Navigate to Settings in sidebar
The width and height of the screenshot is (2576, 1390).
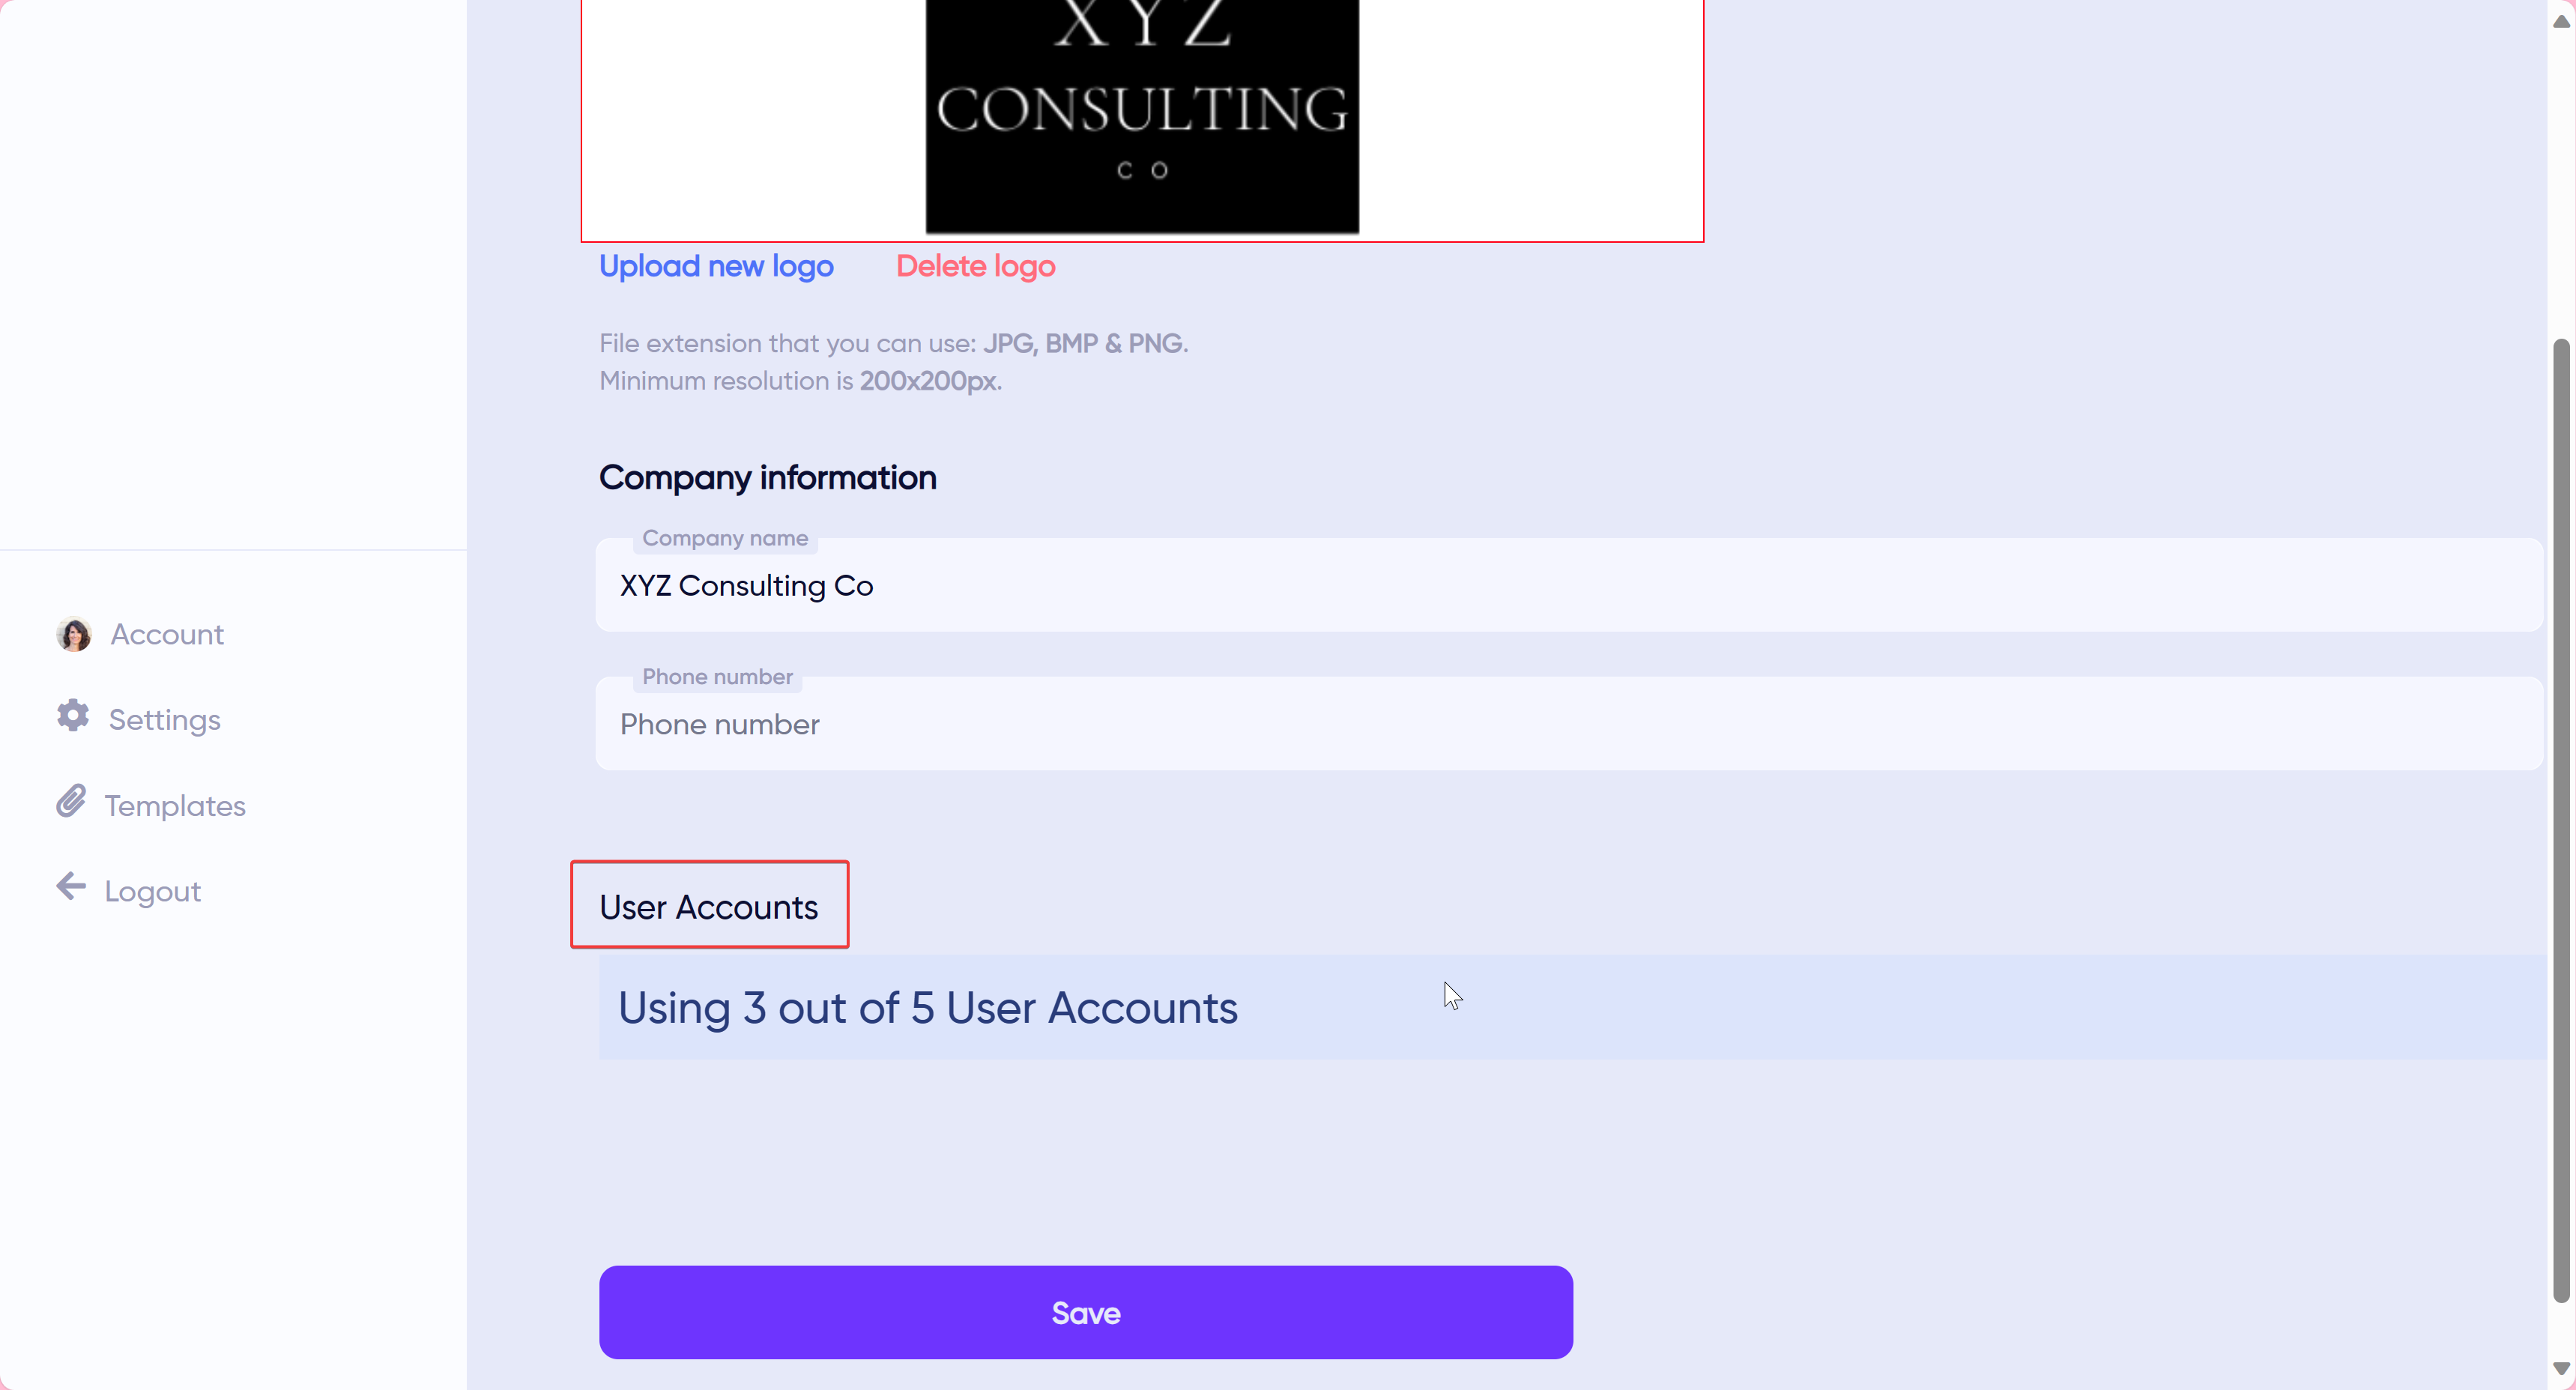[164, 719]
